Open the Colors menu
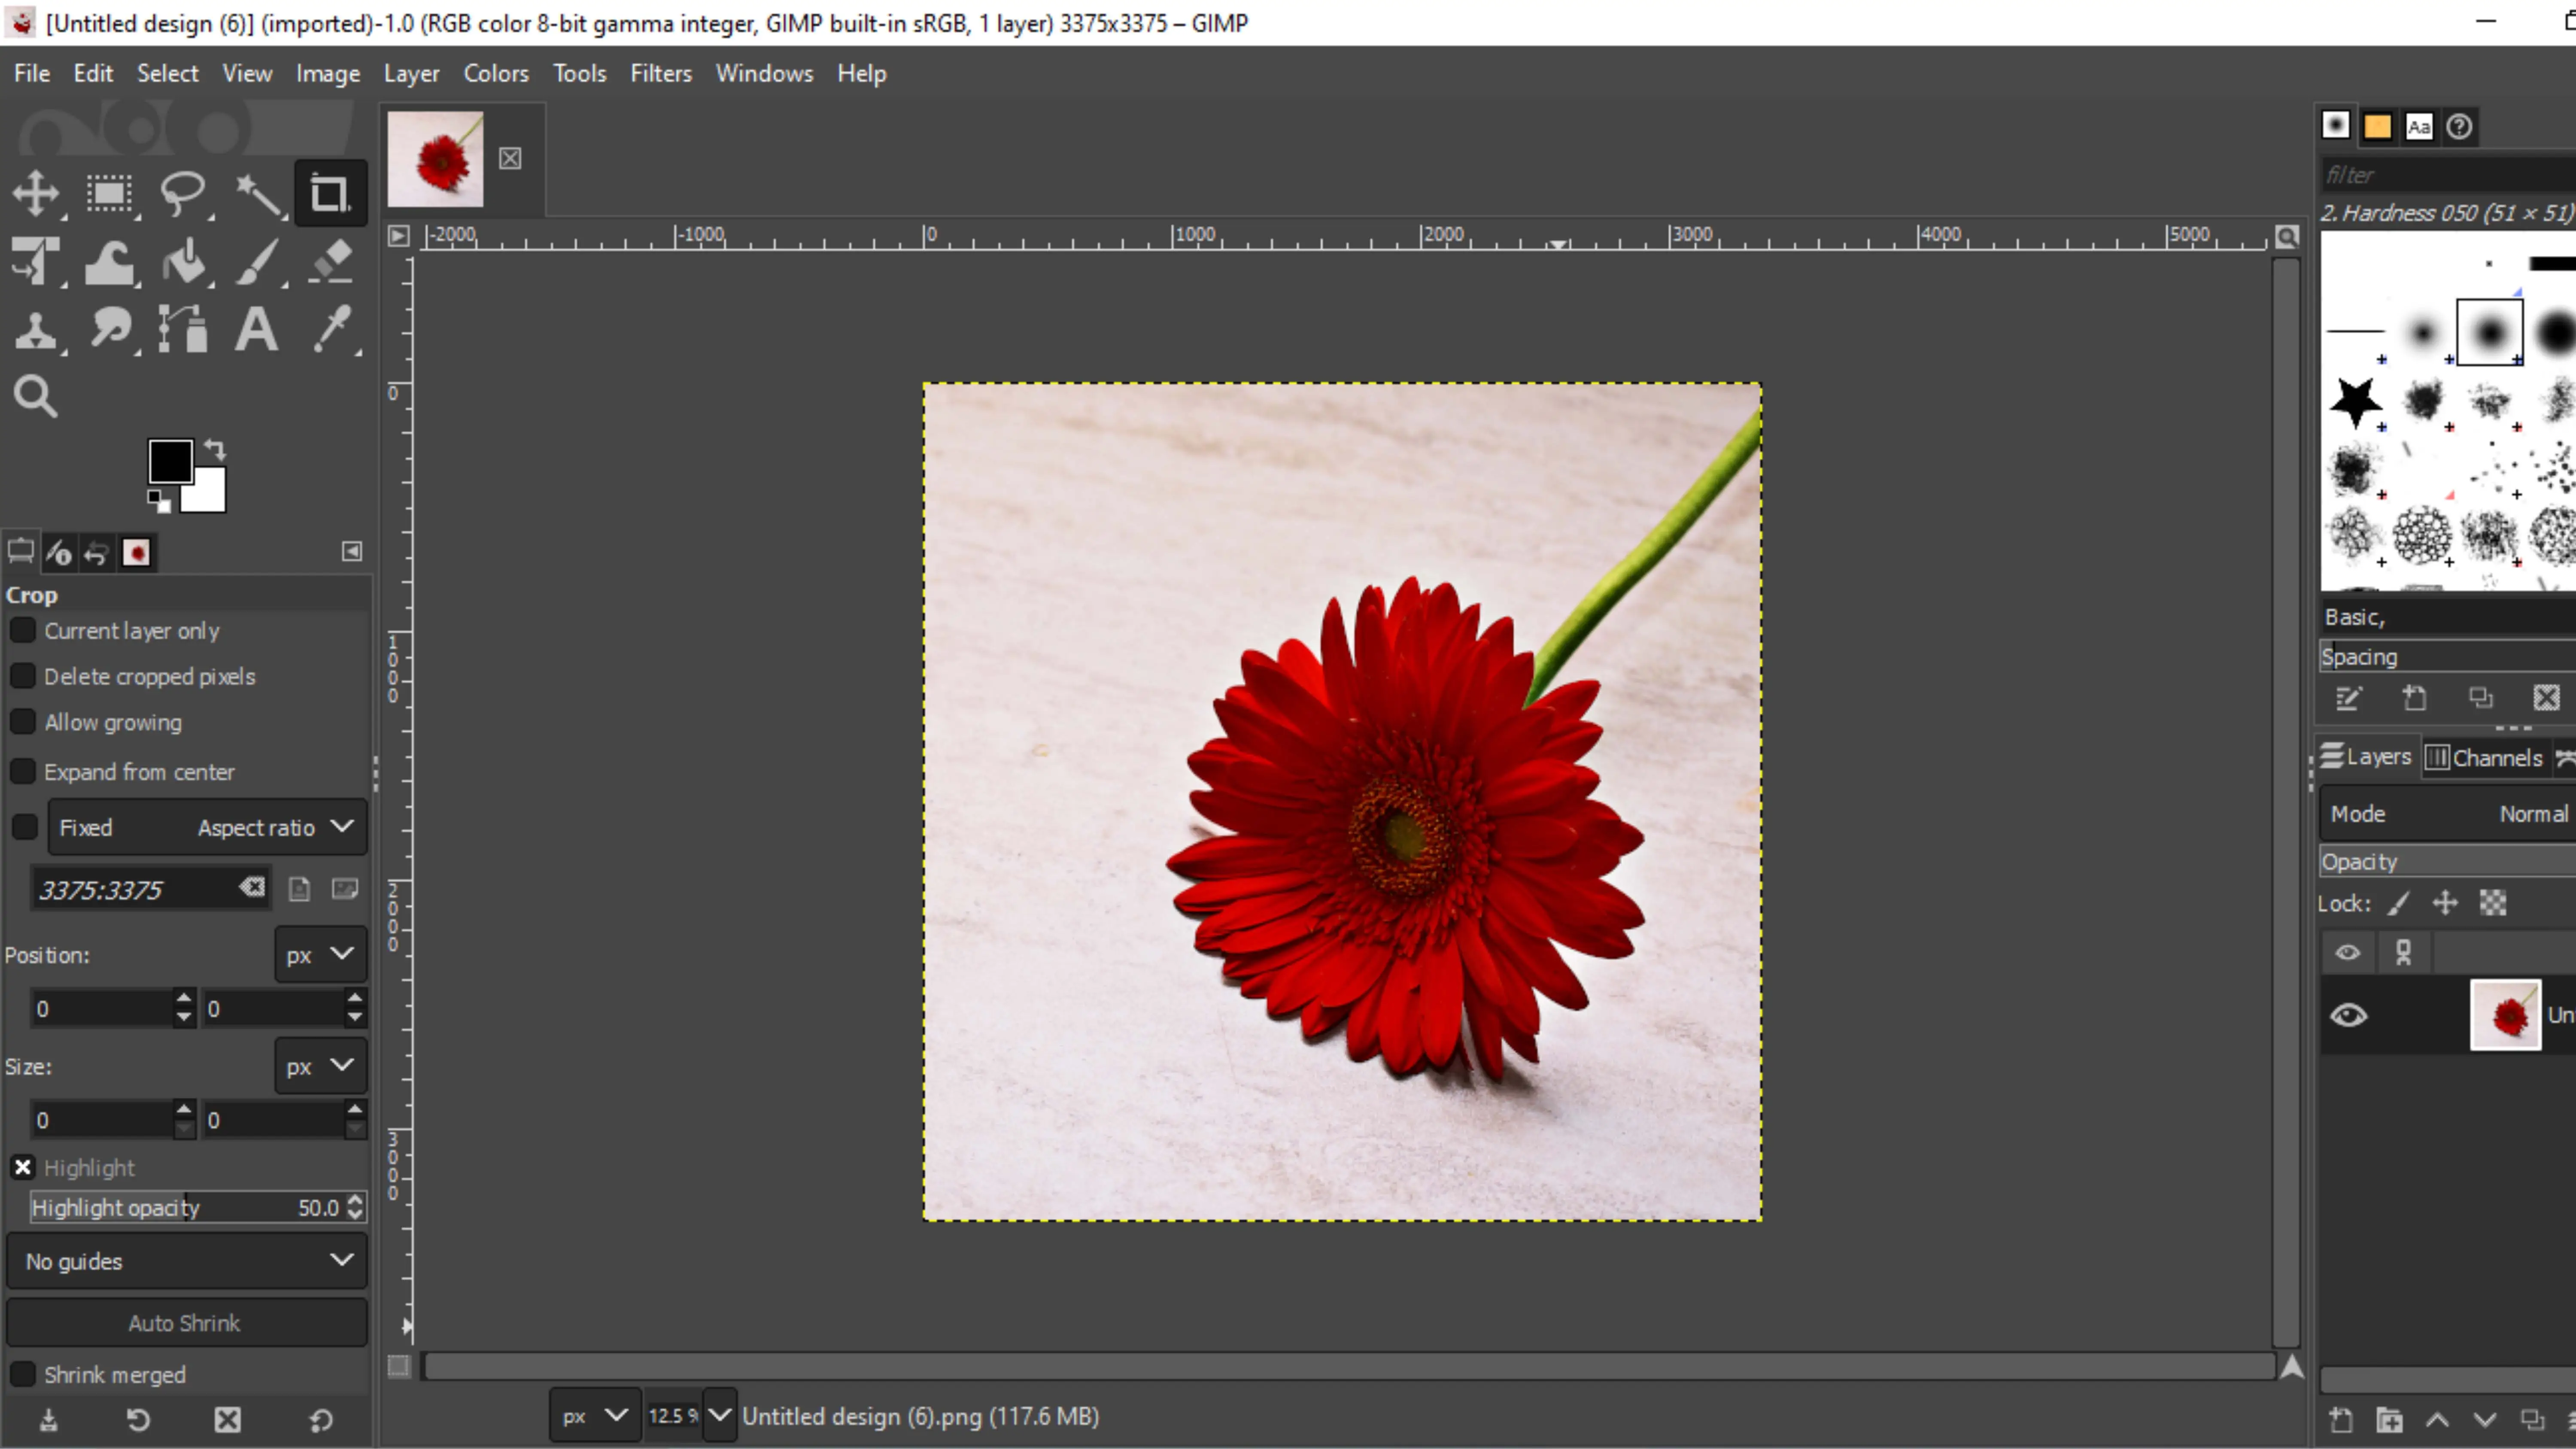Image resolution: width=2576 pixels, height=1449 pixels. (496, 73)
